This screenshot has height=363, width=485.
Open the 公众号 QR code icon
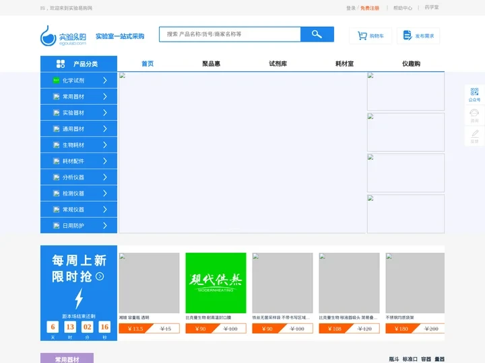point(474,91)
